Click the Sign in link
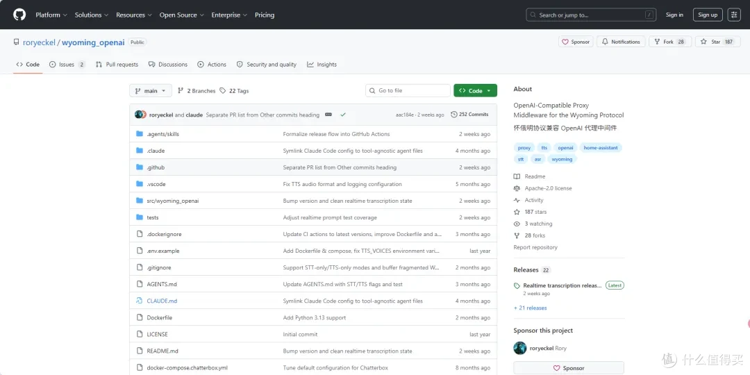 point(674,15)
